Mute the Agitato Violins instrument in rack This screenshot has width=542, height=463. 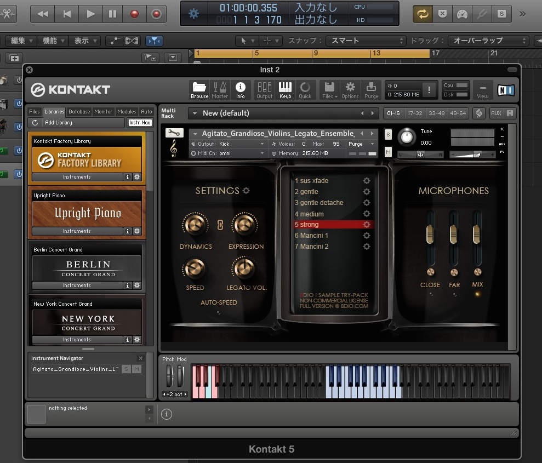pos(388,152)
